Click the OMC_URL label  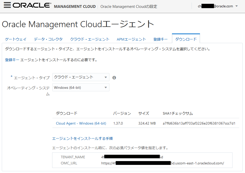69,163
